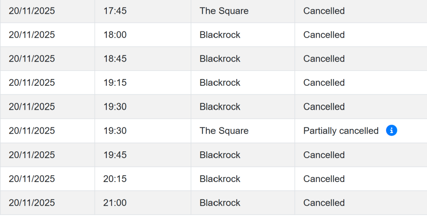Click Blackrock in the 19:15 row
The image size is (427, 217).
[220, 83]
